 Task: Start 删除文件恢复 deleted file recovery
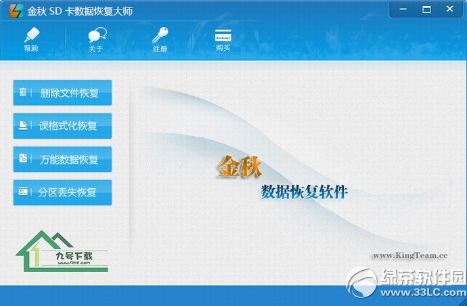(x=62, y=93)
